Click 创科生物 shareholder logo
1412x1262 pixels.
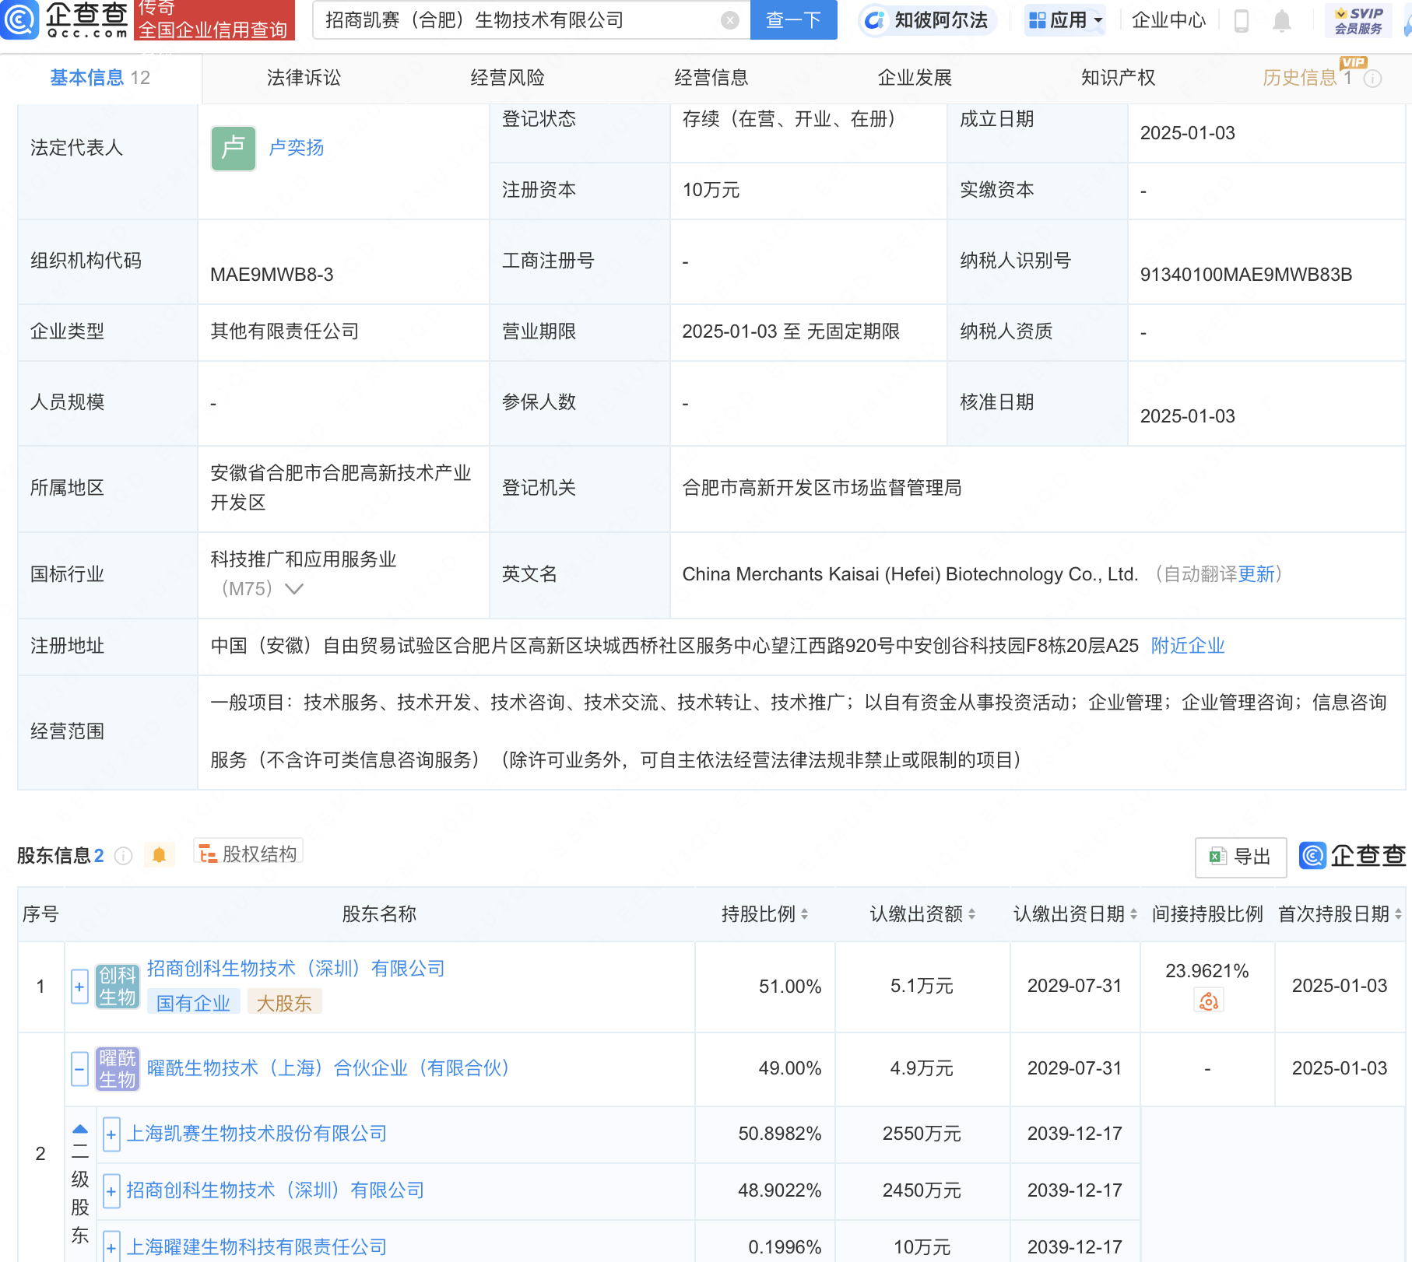coord(118,986)
